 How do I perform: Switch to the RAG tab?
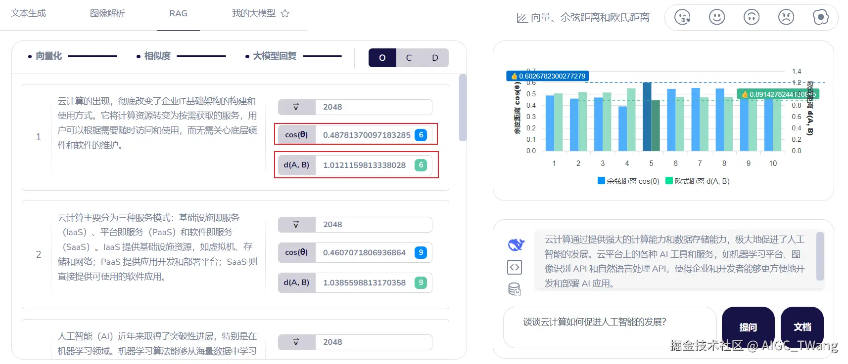tap(178, 13)
